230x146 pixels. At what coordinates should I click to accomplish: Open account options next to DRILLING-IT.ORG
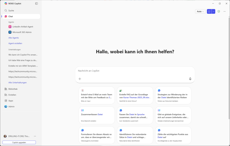[x=35, y=136]
